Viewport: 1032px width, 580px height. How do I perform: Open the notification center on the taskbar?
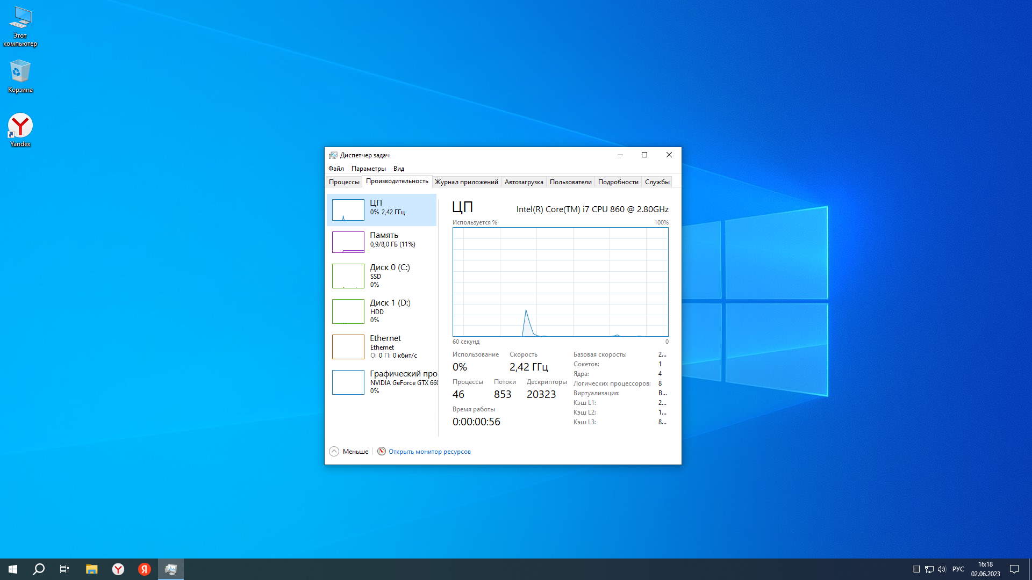(1014, 569)
